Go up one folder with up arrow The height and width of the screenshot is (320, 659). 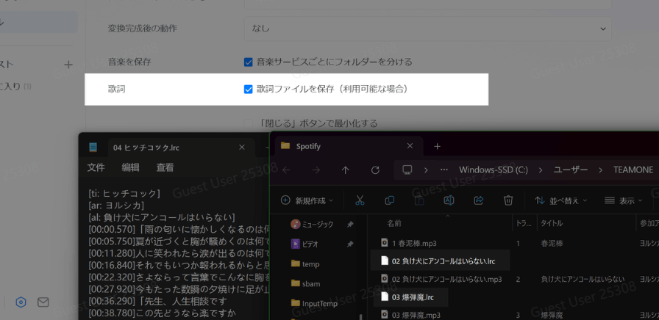[346, 170]
